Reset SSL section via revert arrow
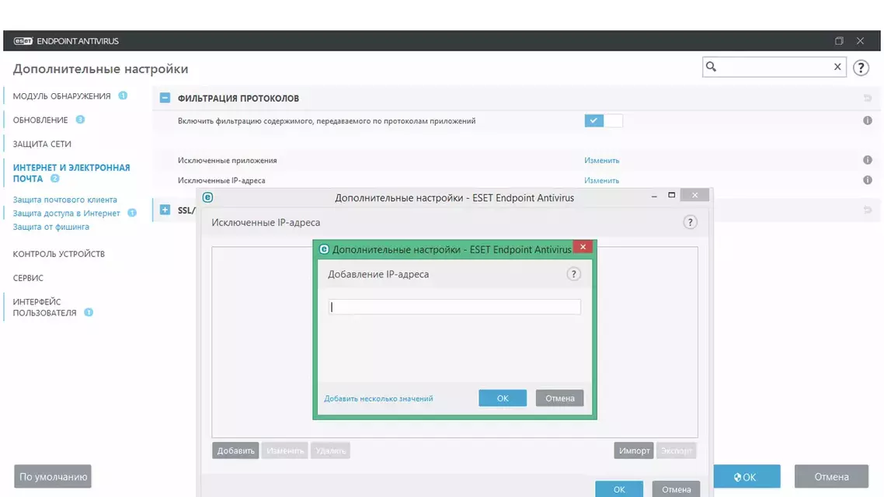The height and width of the screenshot is (497, 884). (867, 210)
